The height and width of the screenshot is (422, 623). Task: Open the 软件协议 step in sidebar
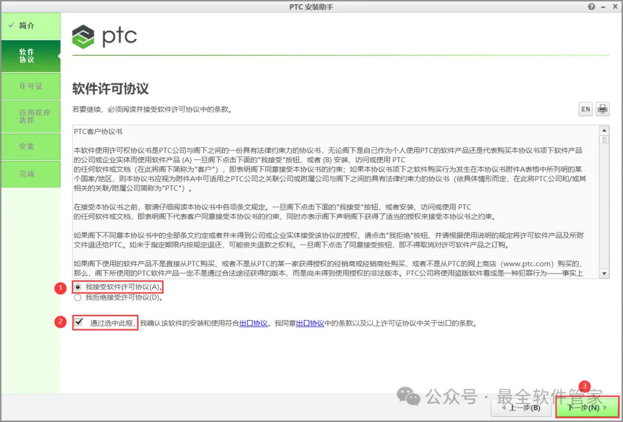coord(31,56)
